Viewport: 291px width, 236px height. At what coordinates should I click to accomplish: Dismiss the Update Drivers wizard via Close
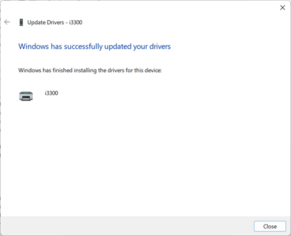[270, 227]
